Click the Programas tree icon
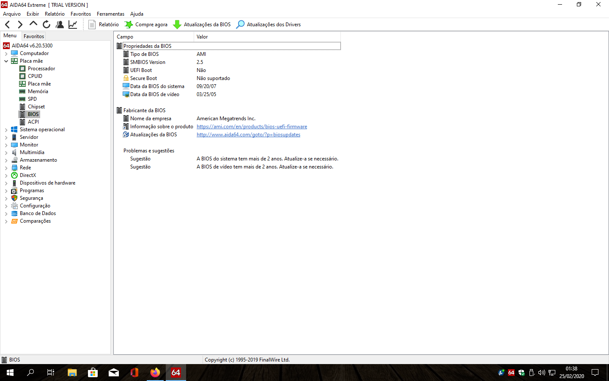This screenshot has height=381, width=609. [x=14, y=190]
